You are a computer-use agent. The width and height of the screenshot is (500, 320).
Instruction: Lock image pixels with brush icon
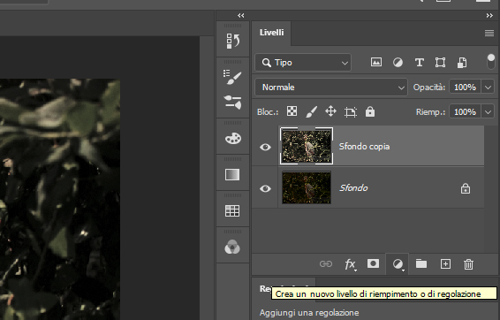click(311, 111)
